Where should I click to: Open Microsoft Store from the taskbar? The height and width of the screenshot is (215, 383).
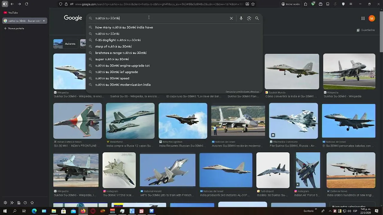click(x=63, y=211)
